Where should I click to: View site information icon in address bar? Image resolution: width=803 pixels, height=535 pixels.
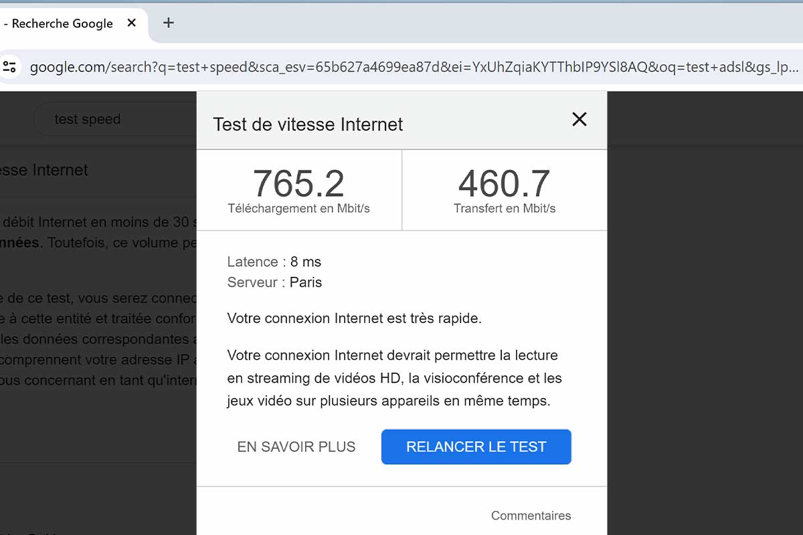pos(9,67)
